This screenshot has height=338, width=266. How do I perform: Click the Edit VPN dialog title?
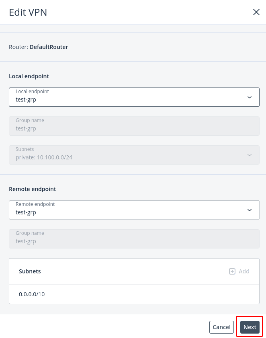pyautogui.click(x=28, y=12)
